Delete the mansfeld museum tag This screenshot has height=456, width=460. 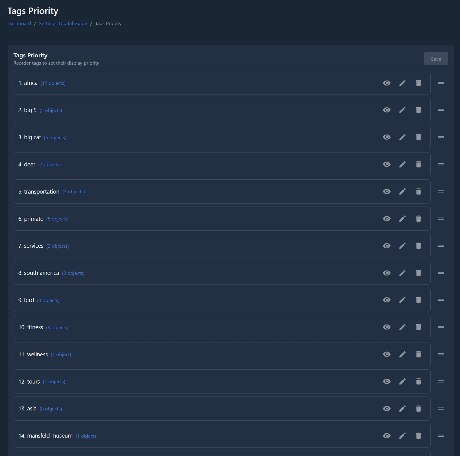(x=419, y=436)
